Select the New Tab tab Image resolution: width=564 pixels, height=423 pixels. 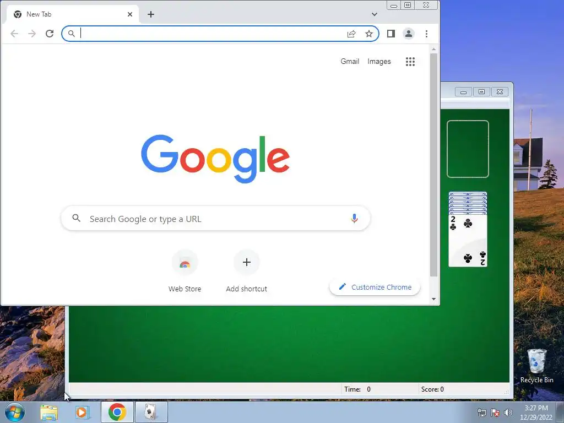click(73, 14)
